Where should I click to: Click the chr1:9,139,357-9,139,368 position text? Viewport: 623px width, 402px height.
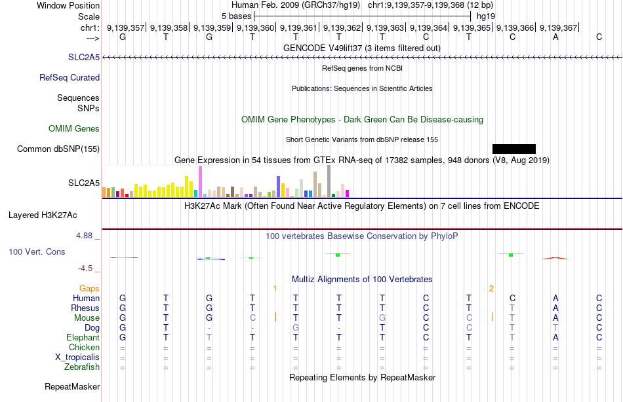(x=430, y=5)
